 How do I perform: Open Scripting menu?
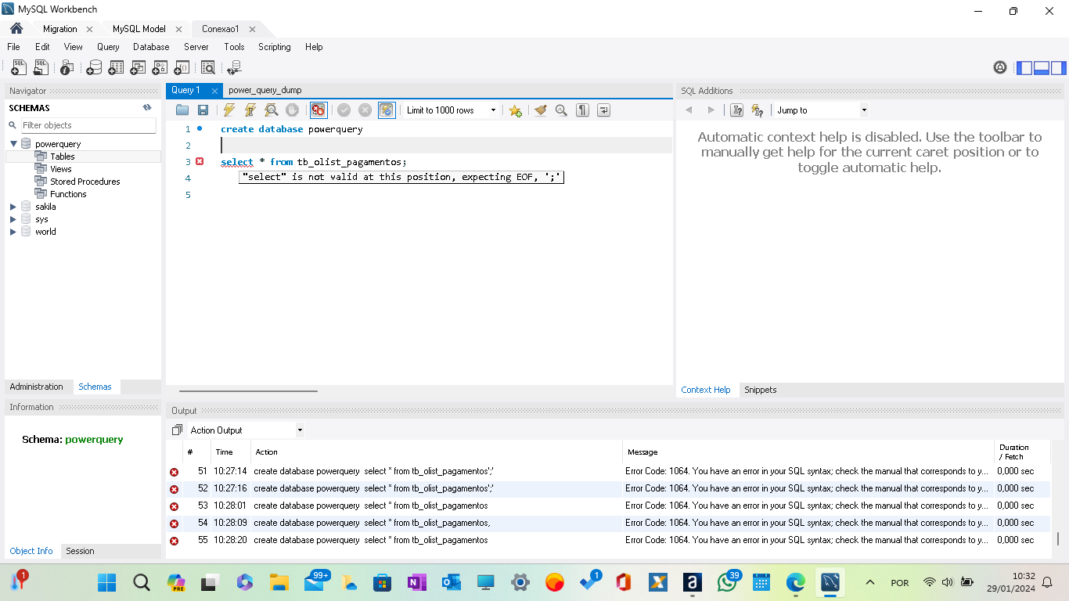pyautogui.click(x=275, y=47)
